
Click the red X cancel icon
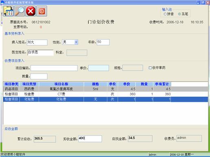(x=31, y=11)
